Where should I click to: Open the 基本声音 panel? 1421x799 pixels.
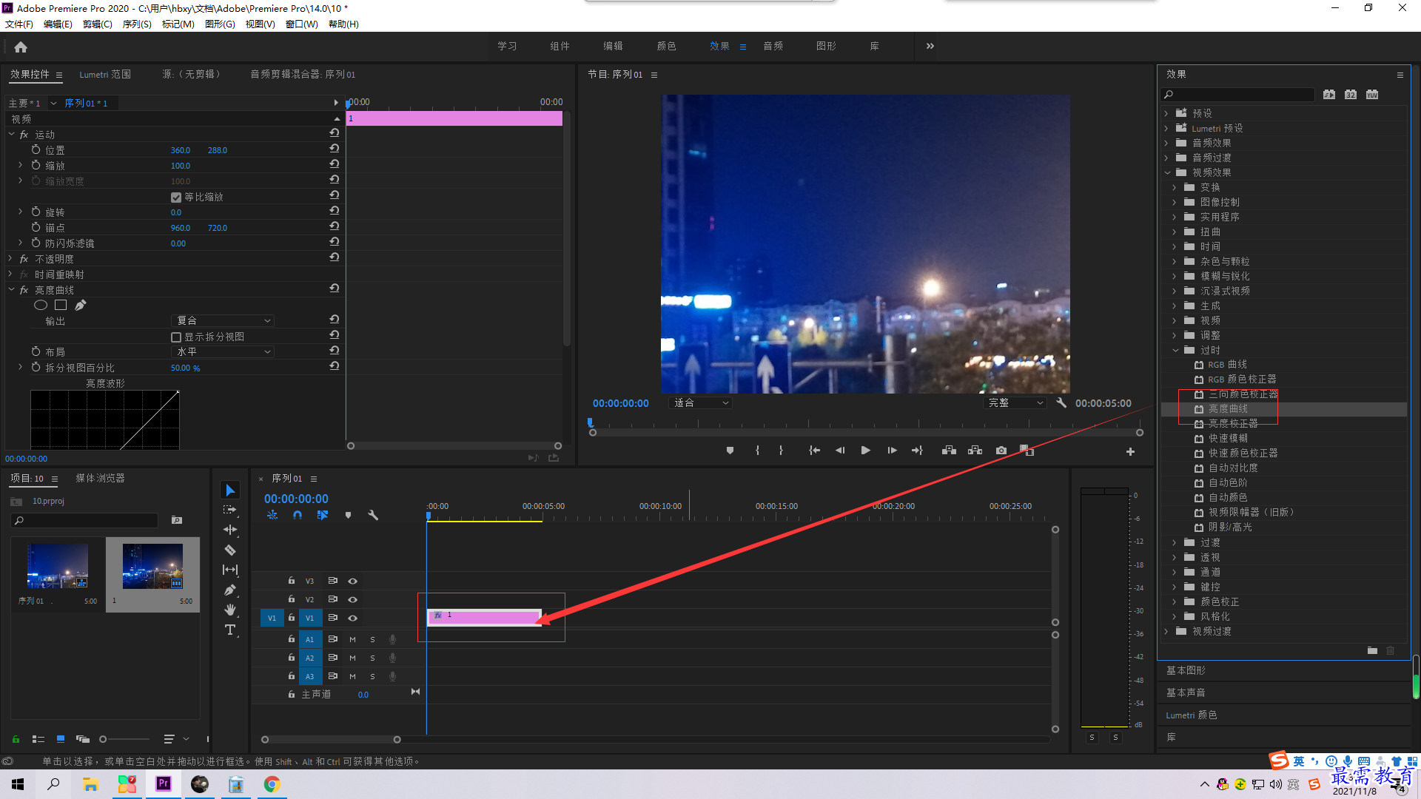tap(1186, 693)
